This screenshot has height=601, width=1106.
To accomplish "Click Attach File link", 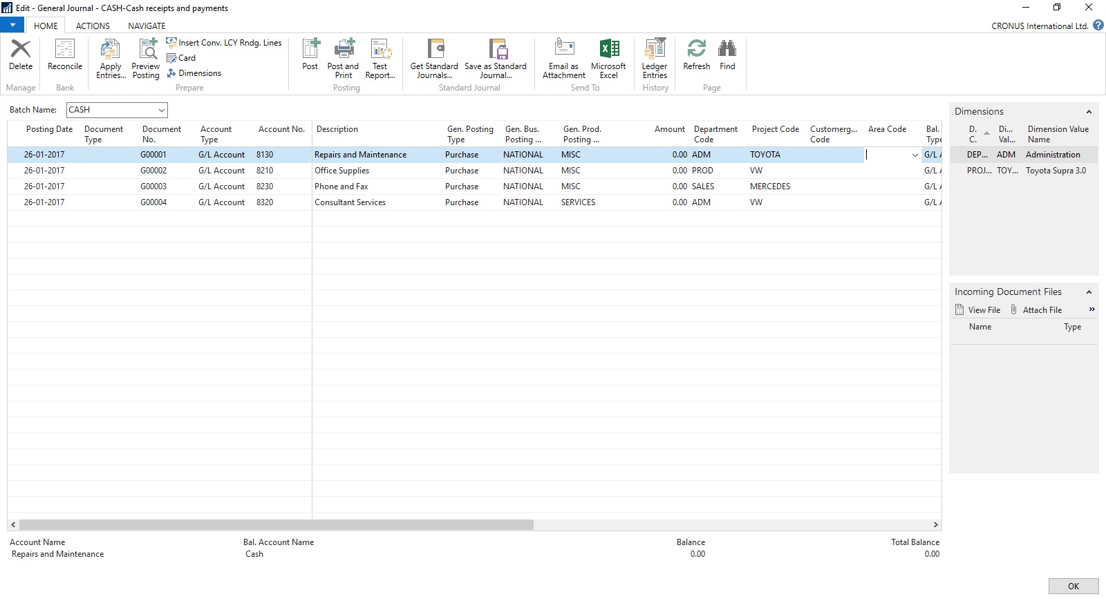I will coord(1042,310).
